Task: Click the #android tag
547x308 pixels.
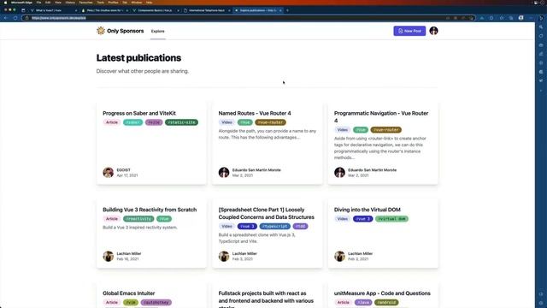Action: coord(386,302)
